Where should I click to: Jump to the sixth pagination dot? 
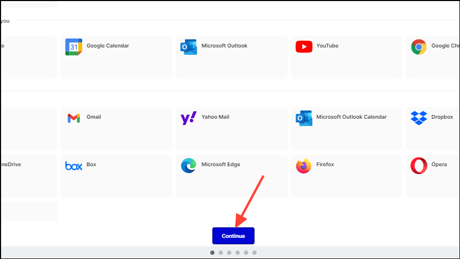click(255, 253)
